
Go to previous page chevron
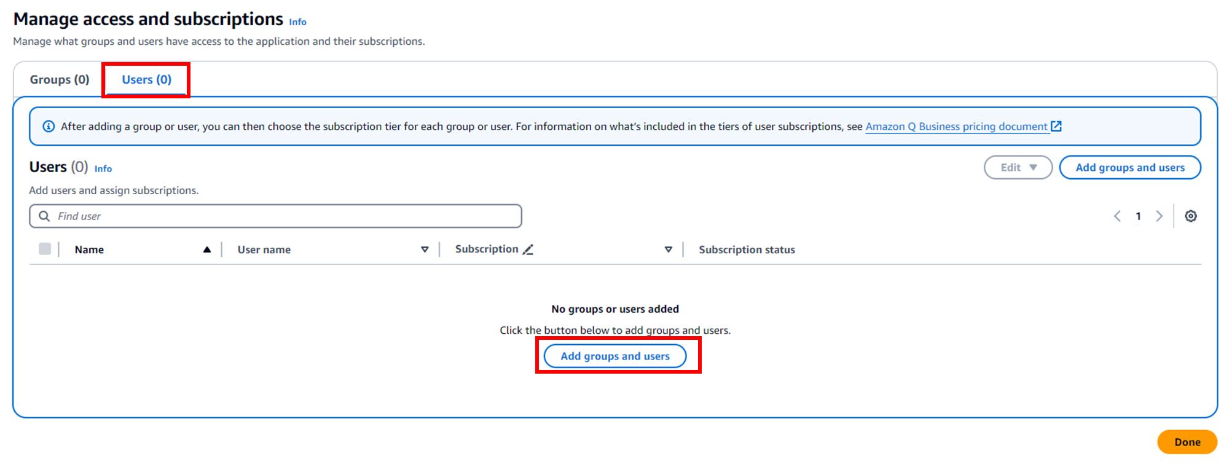click(x=1117, y=216)
